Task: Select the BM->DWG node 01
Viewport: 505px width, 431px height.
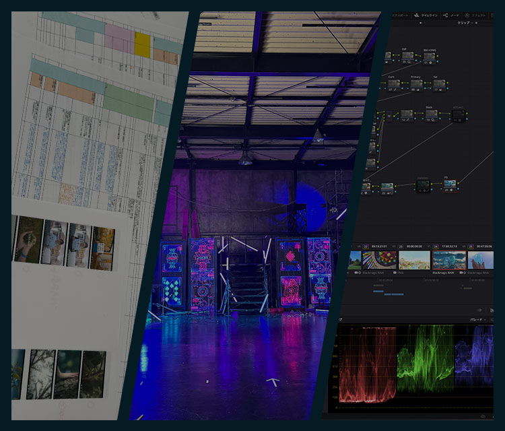Action: point(430,57)
